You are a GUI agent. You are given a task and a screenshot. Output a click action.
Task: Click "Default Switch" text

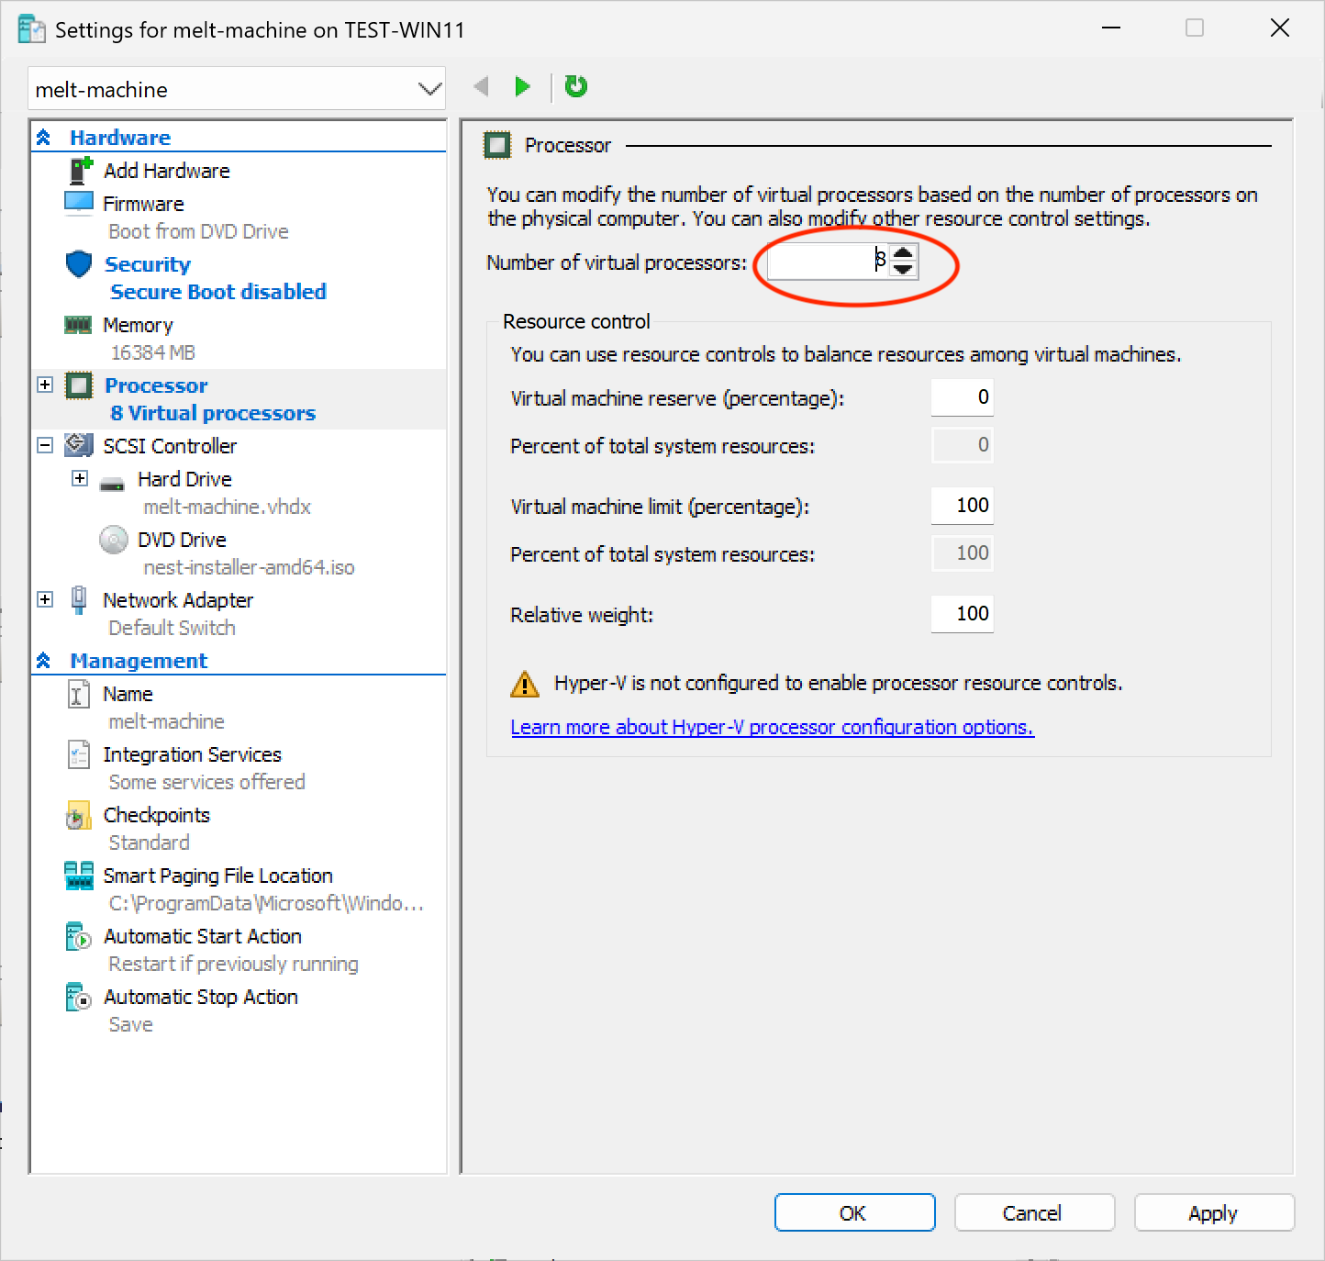pos(172,628)
